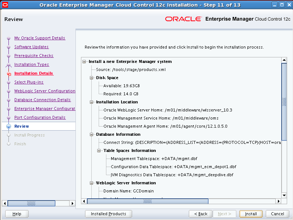The width and height of the screenshot is (293, 220).
Task: Go to Port Configuration Details step
Action: (x=40, y=117)
